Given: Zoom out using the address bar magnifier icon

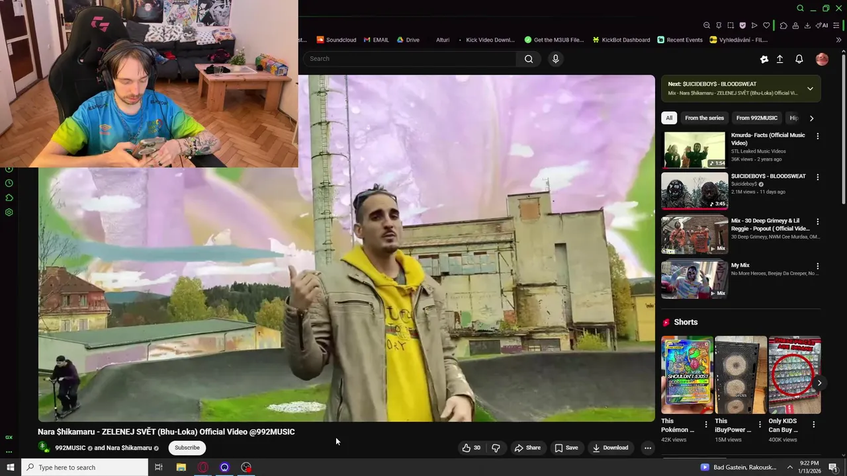Looking at the screenshot, I should pyautogui.click(x=707, y=25).
